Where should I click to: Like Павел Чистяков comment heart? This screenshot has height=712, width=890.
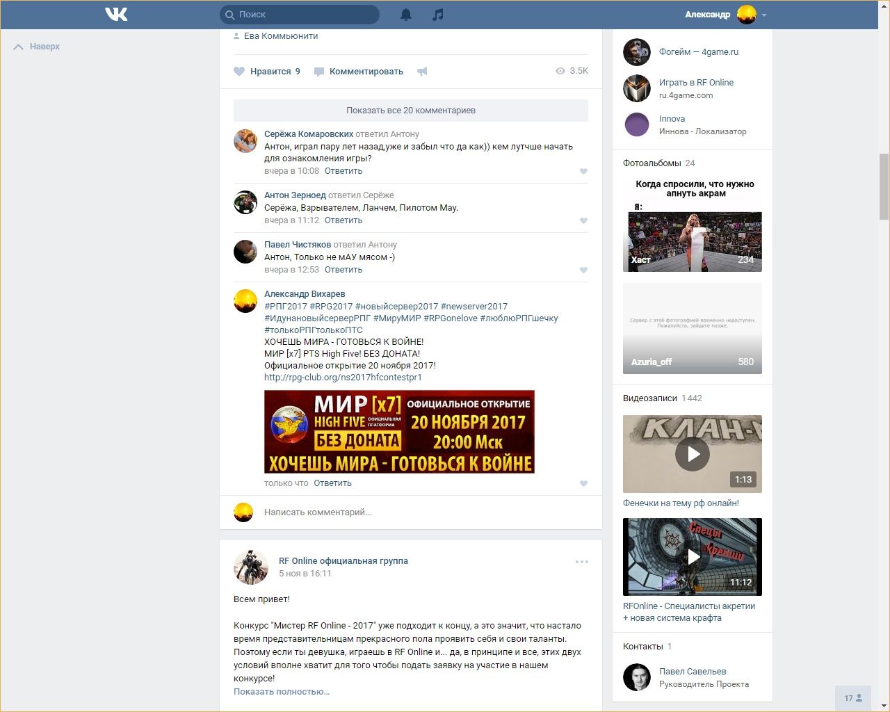point(583,270)
